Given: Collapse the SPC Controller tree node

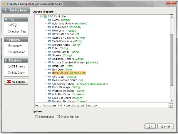Looking at the screenshot, I should click(x=41, y=16).
